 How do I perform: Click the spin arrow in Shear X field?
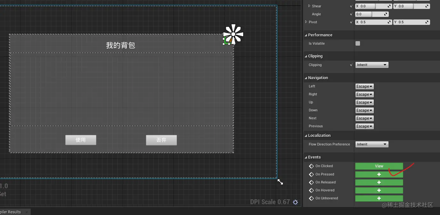pyautogui.click(x=389, y=6)
